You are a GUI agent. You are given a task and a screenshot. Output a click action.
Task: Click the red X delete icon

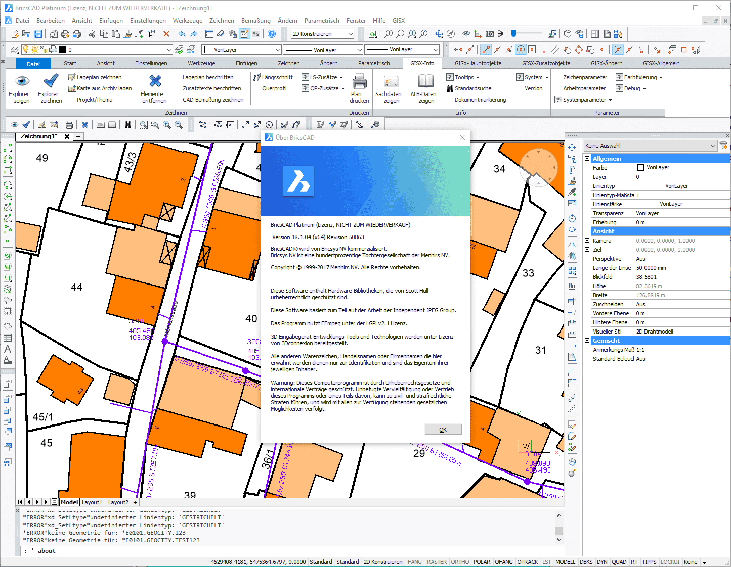coord(166,34)
